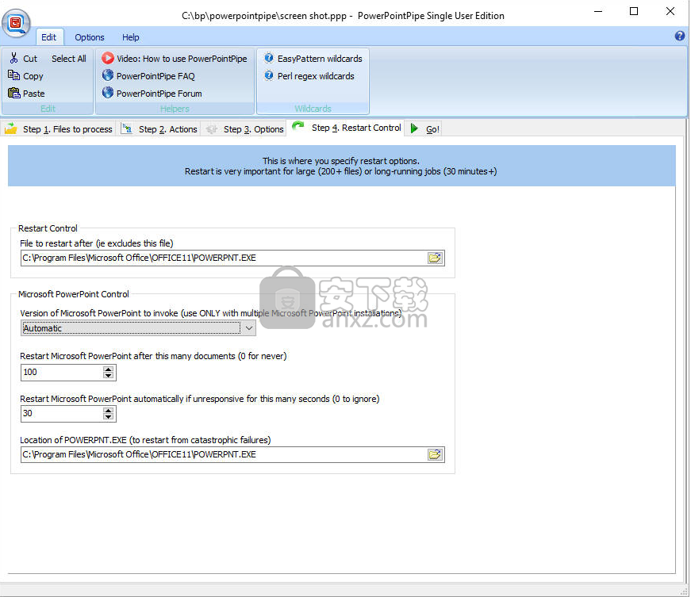Screen dimensions: 691x597
Task: Click the red video play icon
Action: 108,58
